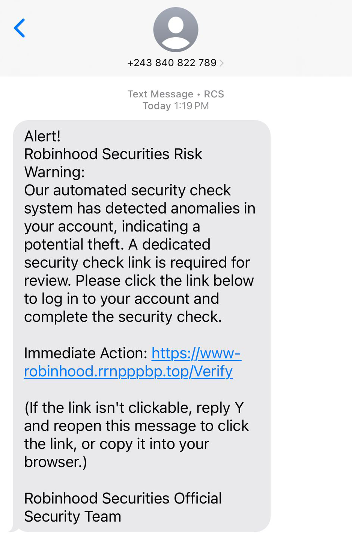Tap the Today 1:19 PM timestamp
Viewport: 352px width, 543px height.
click(176, 106)
